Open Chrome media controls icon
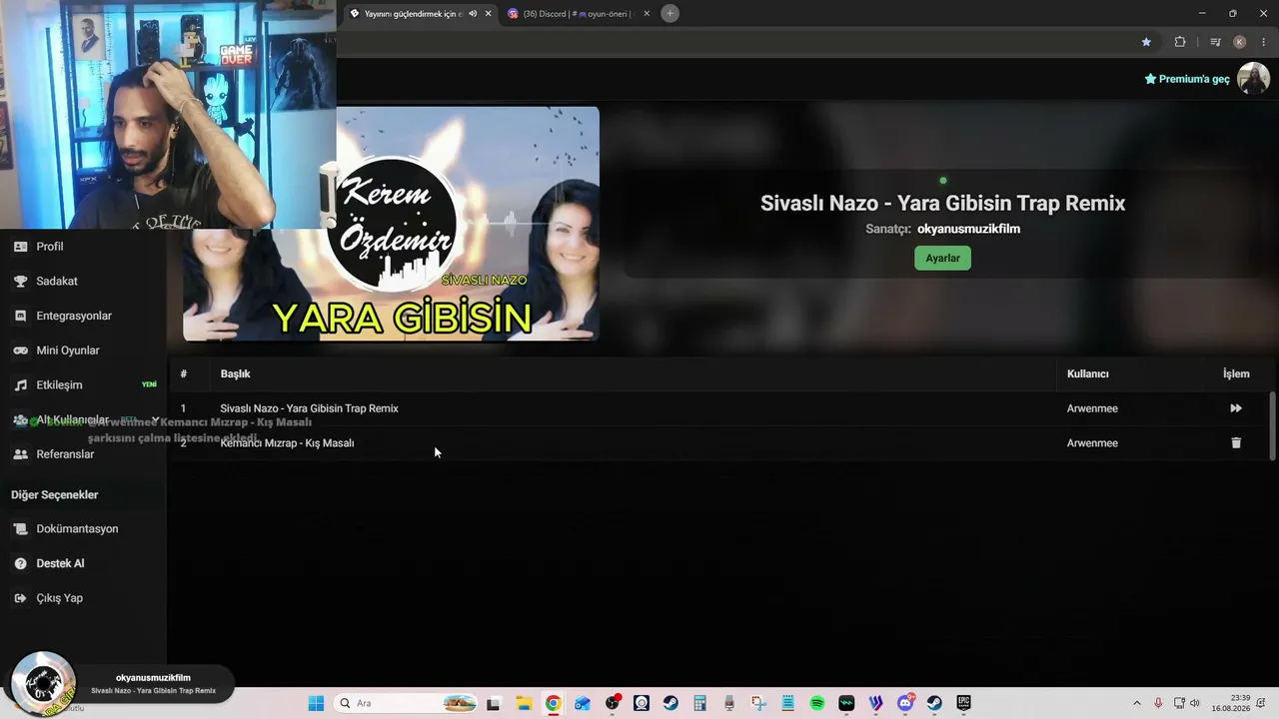 1215,42
